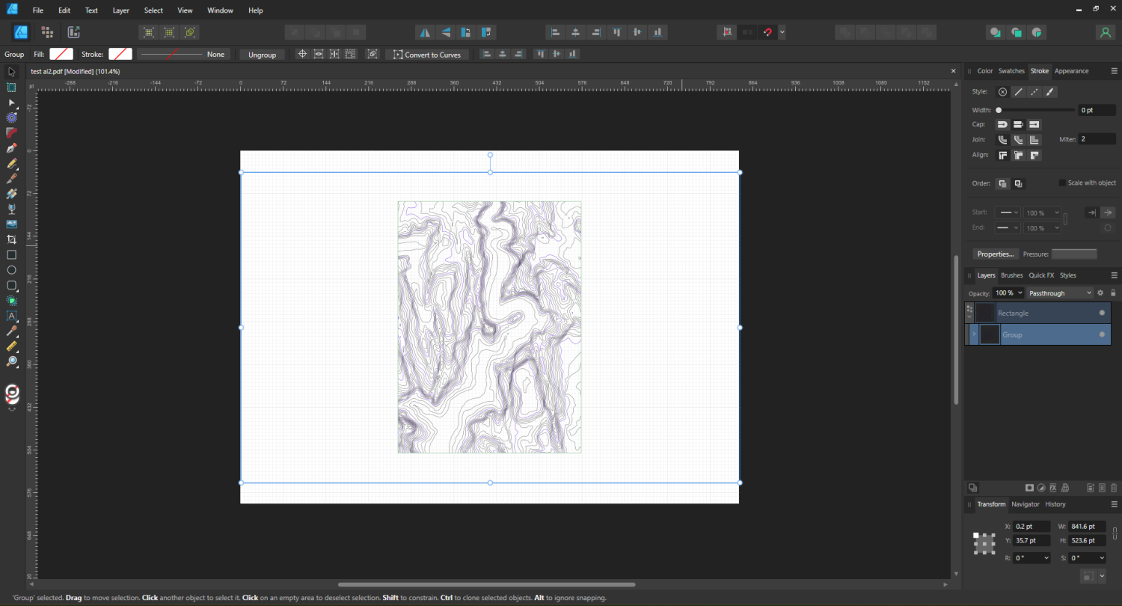This screenshot has height=606, width=1122.
Task: Pick the Vector Brush tool
Action: 11,178
